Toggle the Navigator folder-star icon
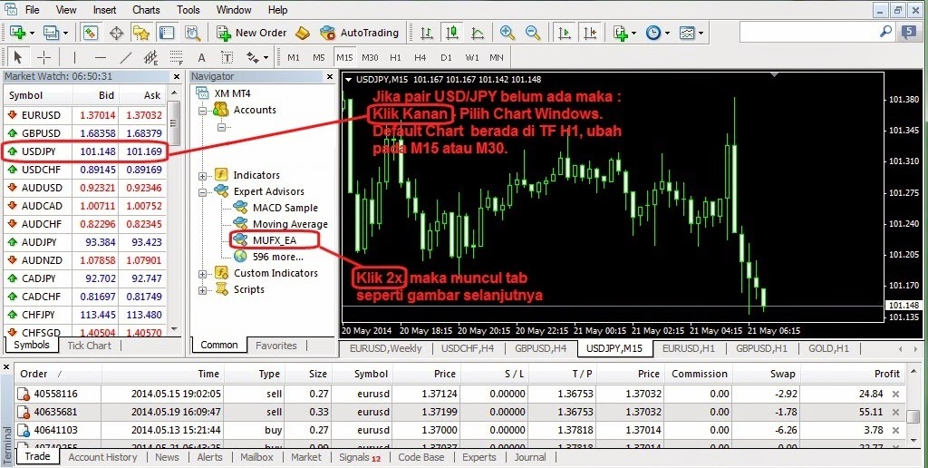The width and height of the screenshot is (928, 468). coord(140,33)
